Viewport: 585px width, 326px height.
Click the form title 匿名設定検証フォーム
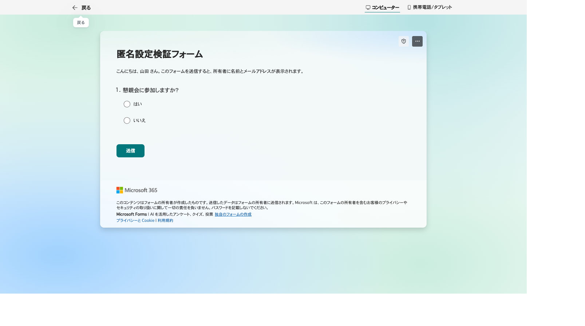(159, 54)
